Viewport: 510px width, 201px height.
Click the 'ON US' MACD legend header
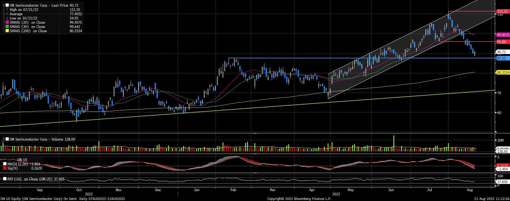coord(22,160)
